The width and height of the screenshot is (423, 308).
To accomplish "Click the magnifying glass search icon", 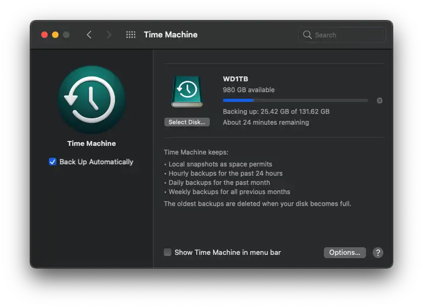I will pos(307,35).
